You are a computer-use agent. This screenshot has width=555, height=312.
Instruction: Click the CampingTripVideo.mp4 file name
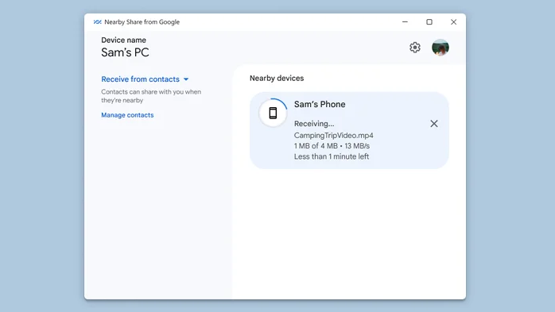pos(333,136)
